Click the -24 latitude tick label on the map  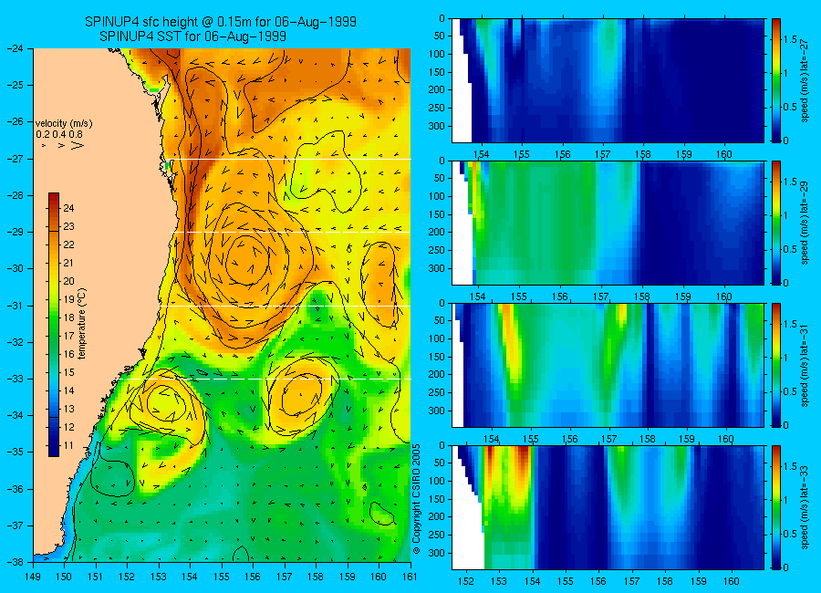coord(15,48)
